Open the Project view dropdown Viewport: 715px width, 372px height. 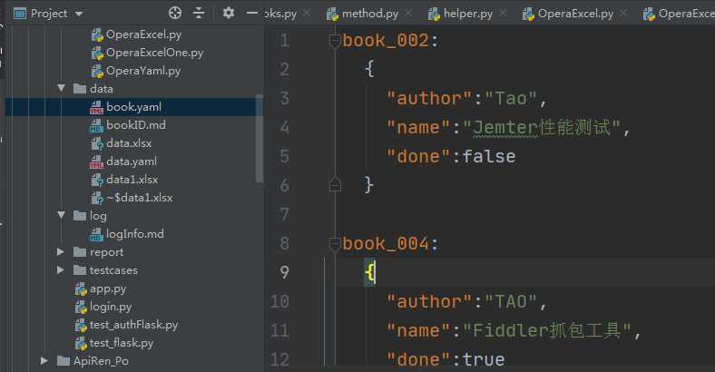tap(79, 15)
